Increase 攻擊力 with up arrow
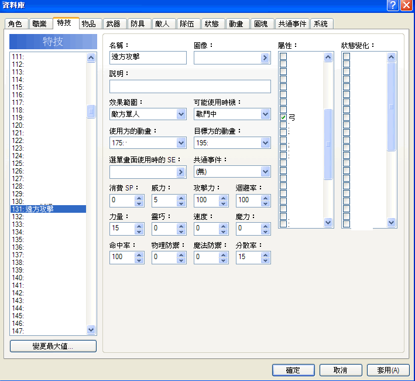Screen dimensions: 415x381 pyautogui.click(x=224, y=198)
